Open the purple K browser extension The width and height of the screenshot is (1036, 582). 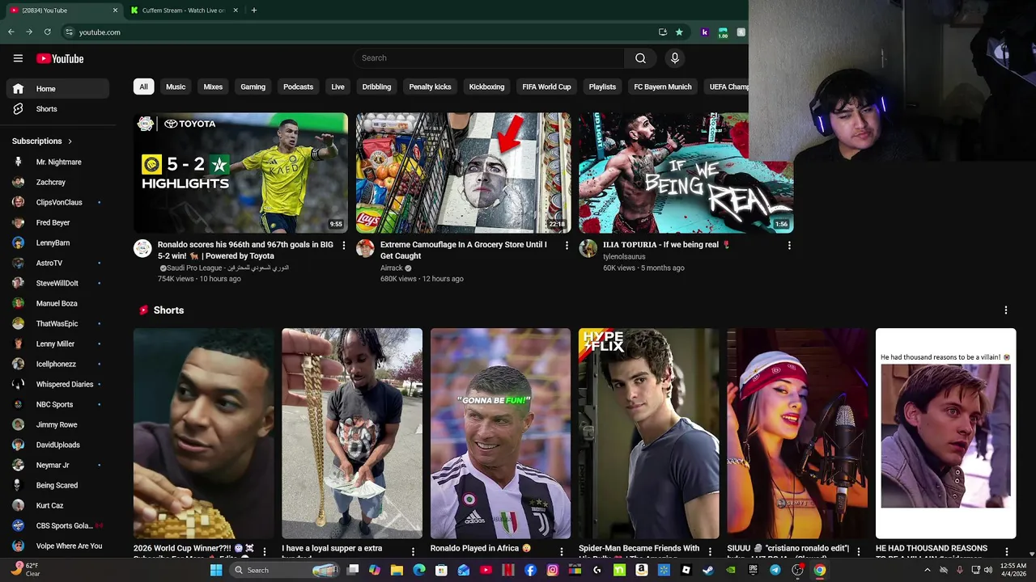704,32
